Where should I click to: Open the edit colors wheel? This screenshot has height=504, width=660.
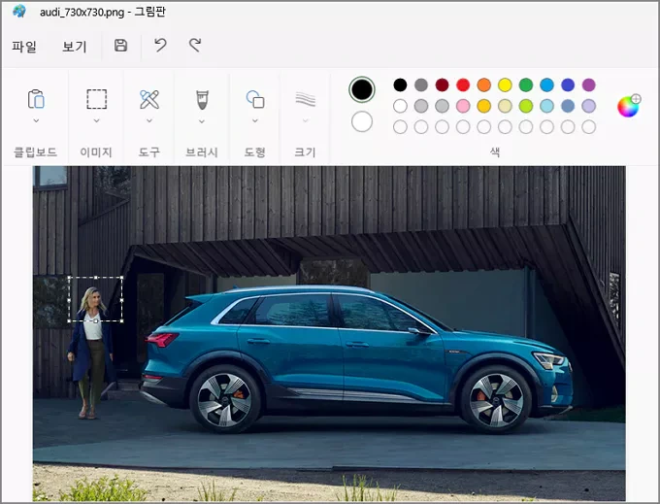(629, 106)
